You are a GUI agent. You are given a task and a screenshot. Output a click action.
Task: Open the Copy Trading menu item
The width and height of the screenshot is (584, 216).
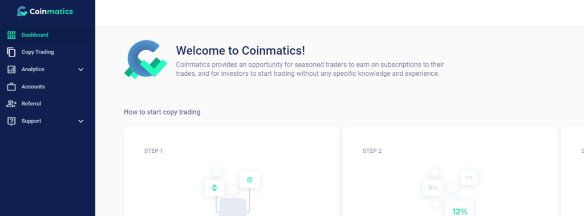point(48,52)
